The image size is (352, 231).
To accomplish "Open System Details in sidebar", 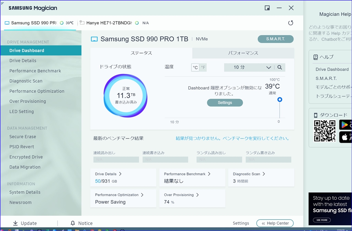I will click(x=25, y=192).
